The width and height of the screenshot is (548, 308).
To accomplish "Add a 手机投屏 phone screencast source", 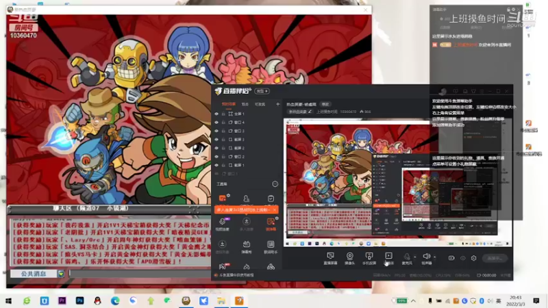I will coord(369,259).
